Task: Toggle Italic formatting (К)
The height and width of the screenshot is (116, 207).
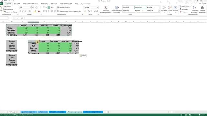Action: (23, 11)
